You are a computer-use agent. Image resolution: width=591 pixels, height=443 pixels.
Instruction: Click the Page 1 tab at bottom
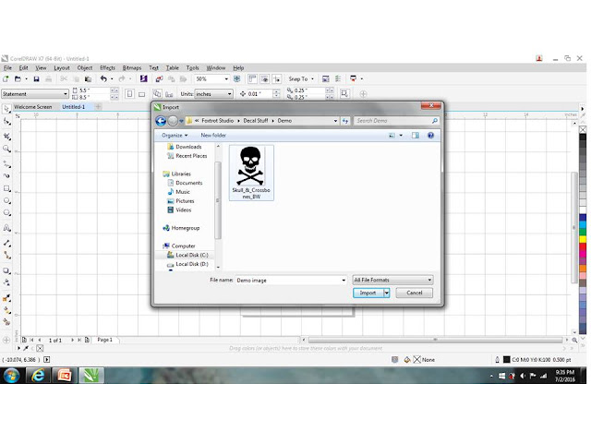105,340
